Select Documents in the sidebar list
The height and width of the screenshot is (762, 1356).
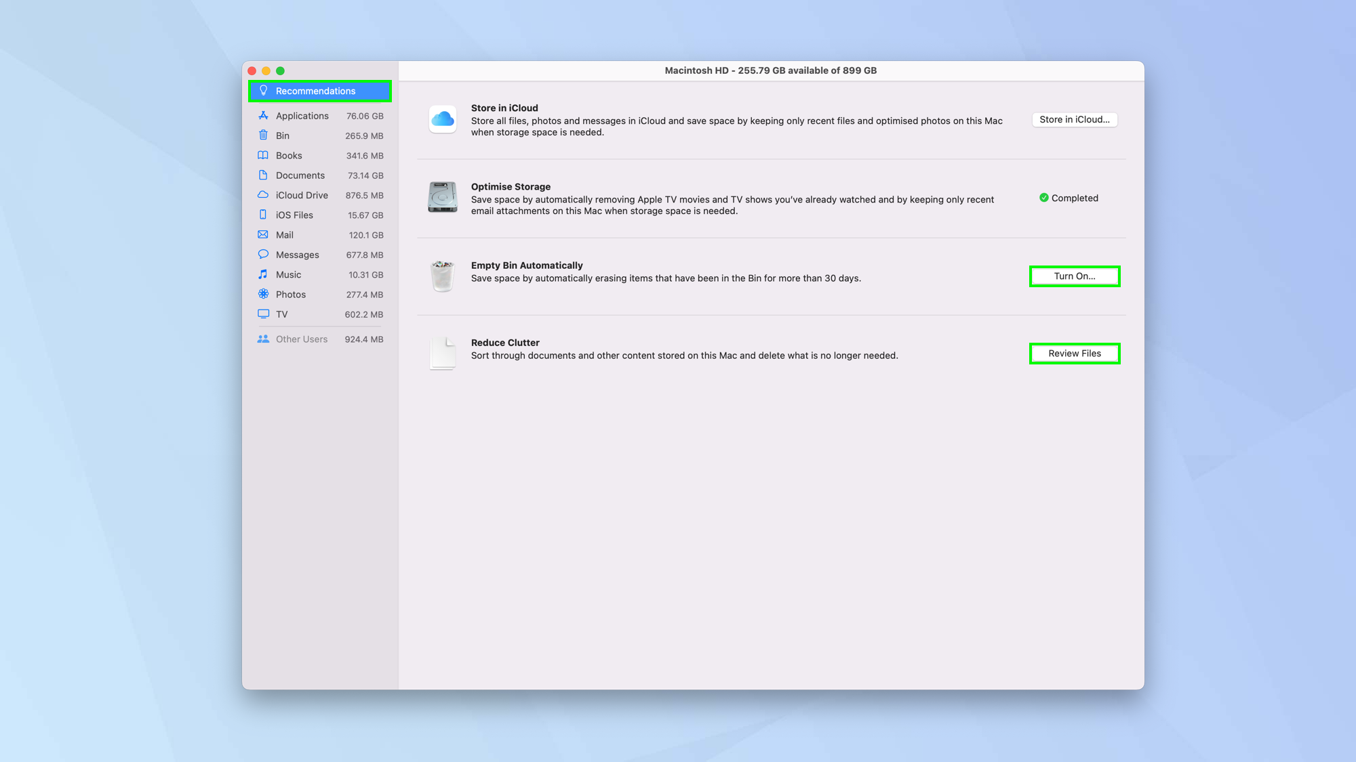320,175
